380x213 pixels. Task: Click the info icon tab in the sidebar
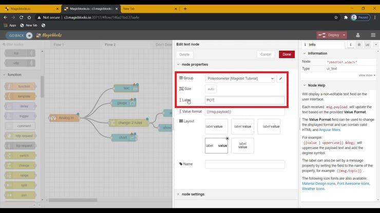pyautogui.click(x=351, y=45)
